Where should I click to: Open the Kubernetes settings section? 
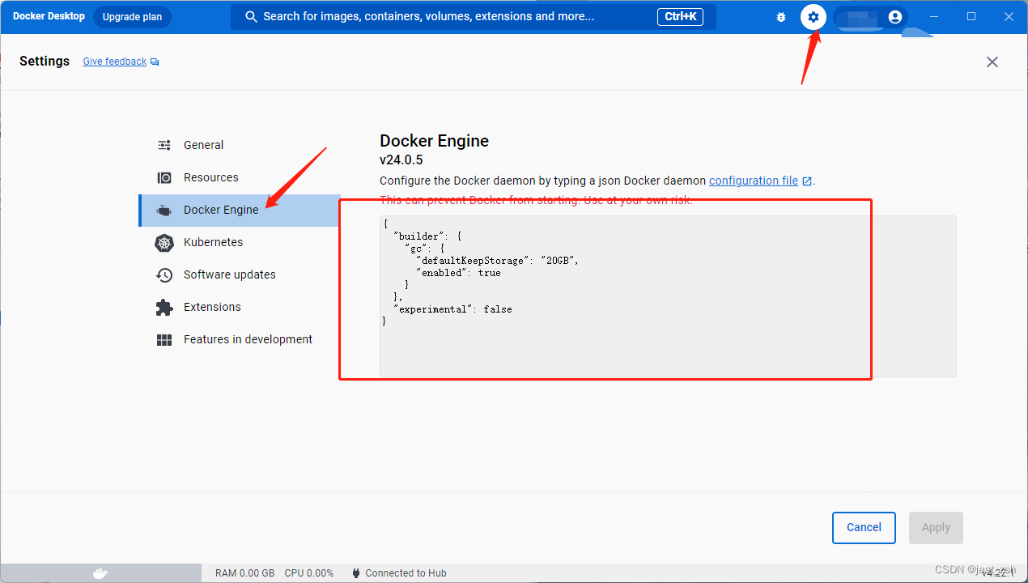[x=213, y=242]
